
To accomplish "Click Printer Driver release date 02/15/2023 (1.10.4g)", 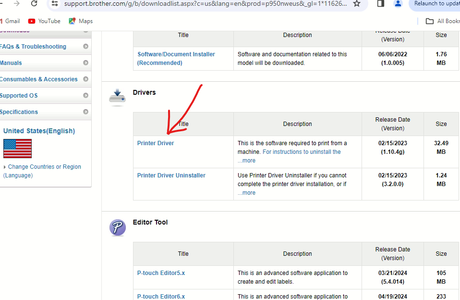I will click(392, 148).
